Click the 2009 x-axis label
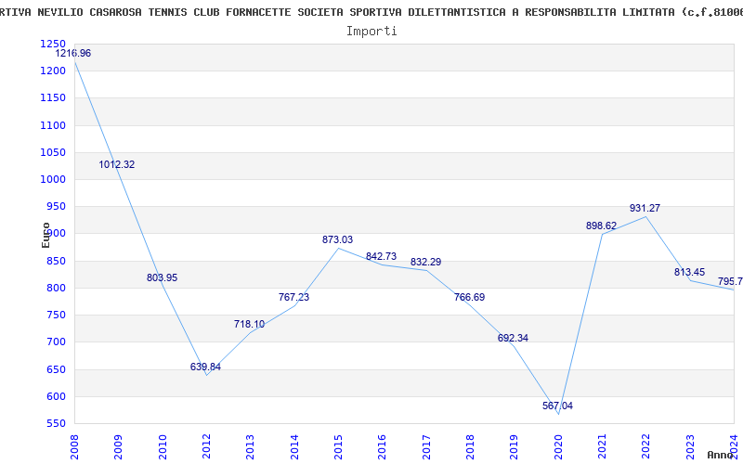The height and width of the screenshot is (464, 743). [118, 447]
